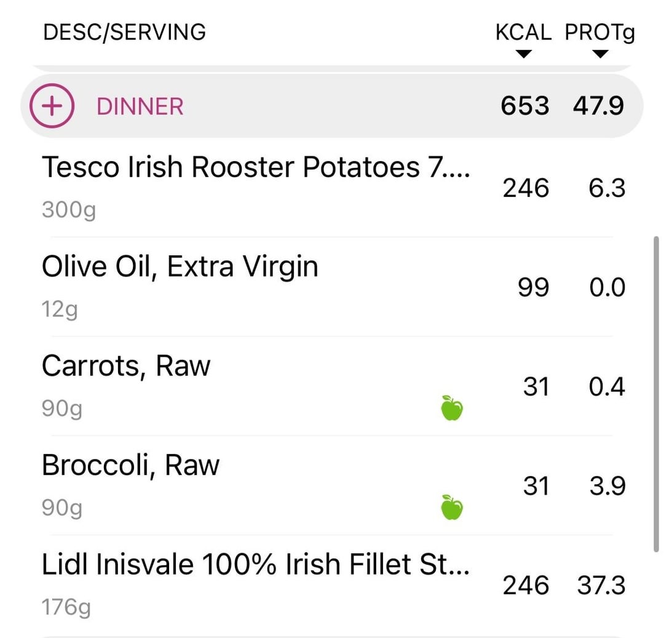The image size is (664, 638).
Task: Open the PROTg column dropdown arrow
Action: click(x=601, y=54)
